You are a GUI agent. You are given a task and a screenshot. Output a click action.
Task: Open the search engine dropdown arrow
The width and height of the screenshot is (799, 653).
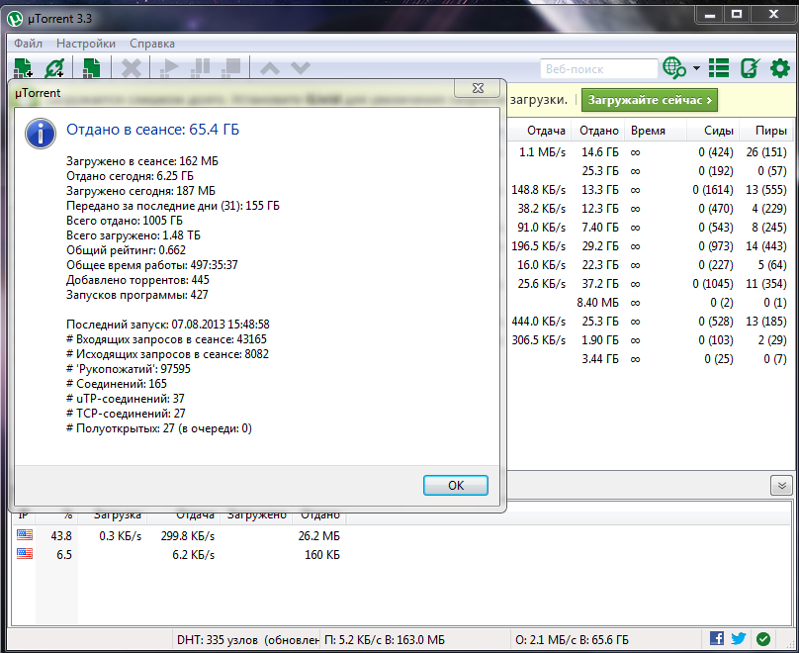pyautogui.click(x=696, y=68)
